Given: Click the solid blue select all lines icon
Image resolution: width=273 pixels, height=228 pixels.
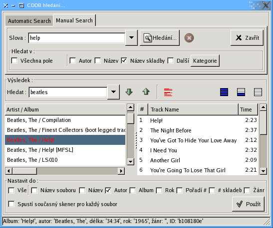Looking at the screenshot, I should pyautogui.click(x=224, y=92).
